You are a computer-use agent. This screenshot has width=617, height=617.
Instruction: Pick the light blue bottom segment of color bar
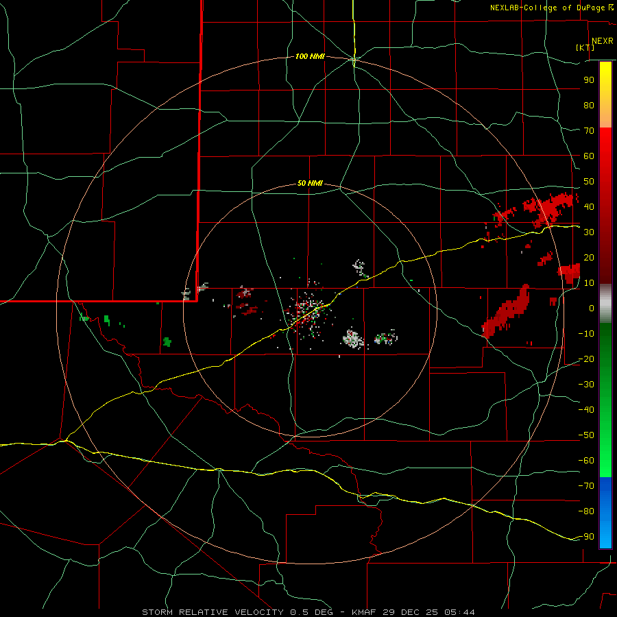pyautogui.click(x=605, y=535)
